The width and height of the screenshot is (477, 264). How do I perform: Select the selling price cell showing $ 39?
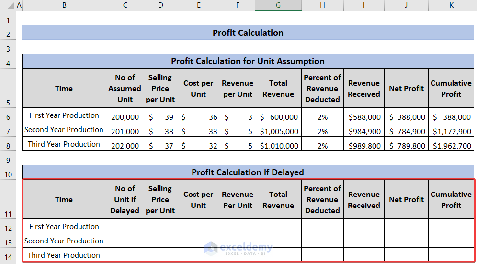[x=160, y=115]
